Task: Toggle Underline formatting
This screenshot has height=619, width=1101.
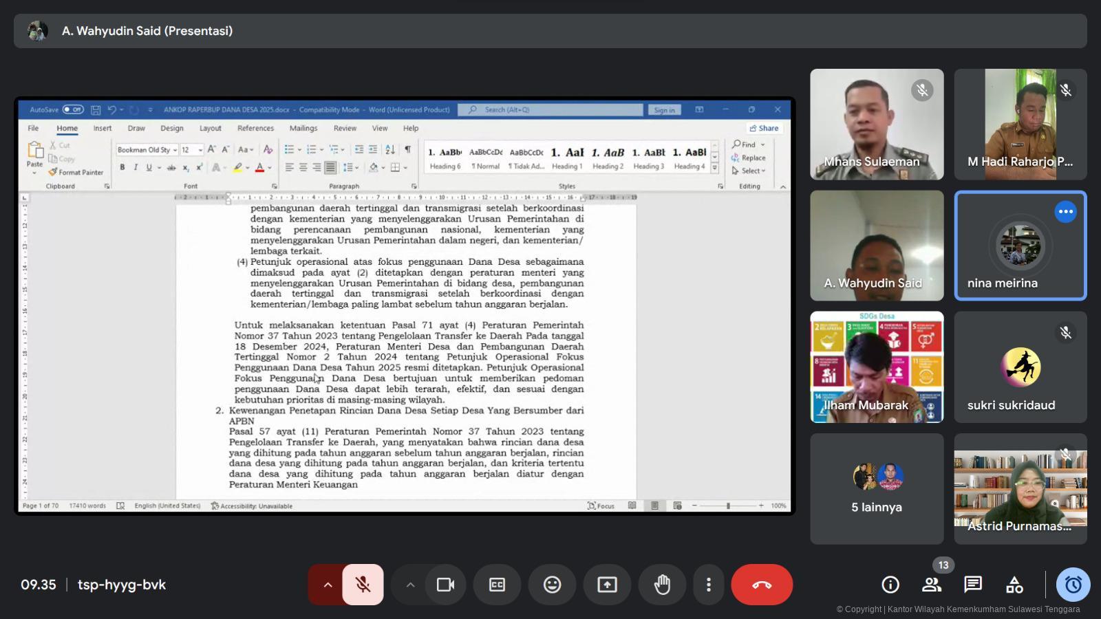Action: [149, 167]
